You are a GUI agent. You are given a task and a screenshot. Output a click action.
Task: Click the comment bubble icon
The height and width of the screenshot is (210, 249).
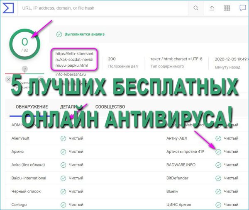[243, 8]
